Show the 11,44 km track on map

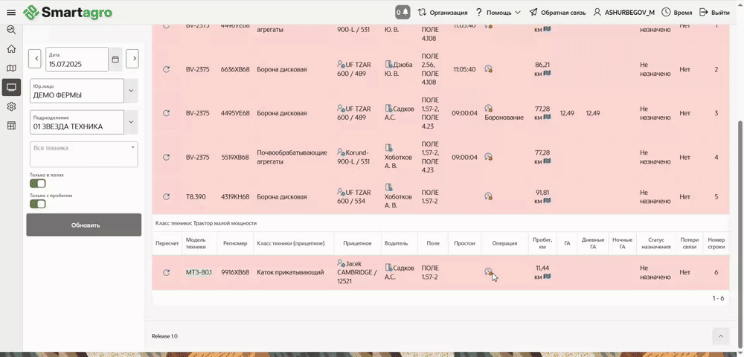(547, 277)
